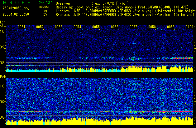Click the 0055 time marker

[96, 27]
